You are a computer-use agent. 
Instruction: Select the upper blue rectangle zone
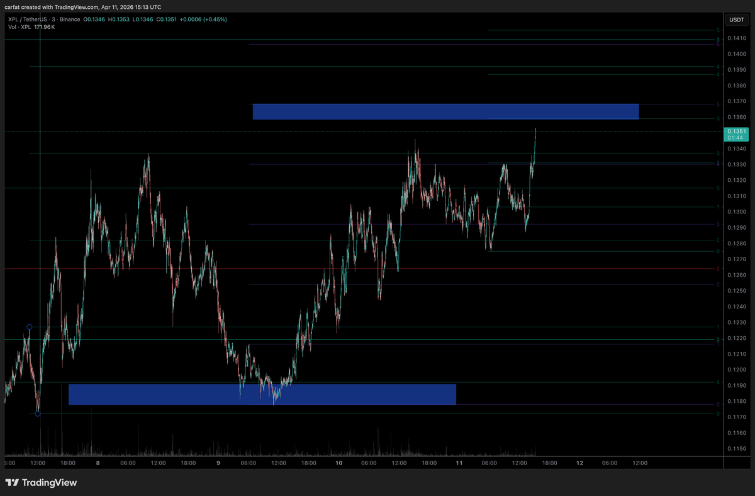445,111
